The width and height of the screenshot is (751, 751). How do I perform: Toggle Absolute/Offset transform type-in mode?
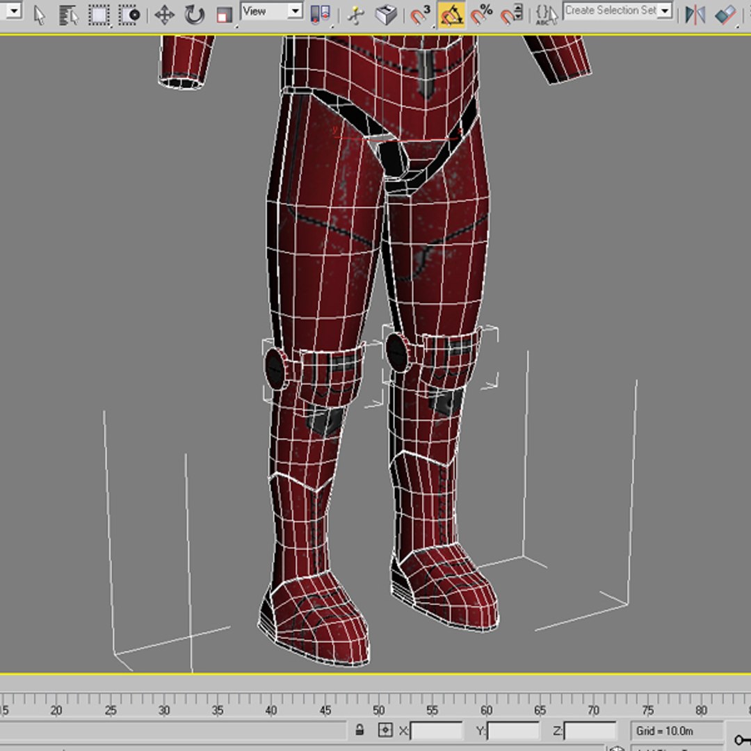(x=385, y=730)
